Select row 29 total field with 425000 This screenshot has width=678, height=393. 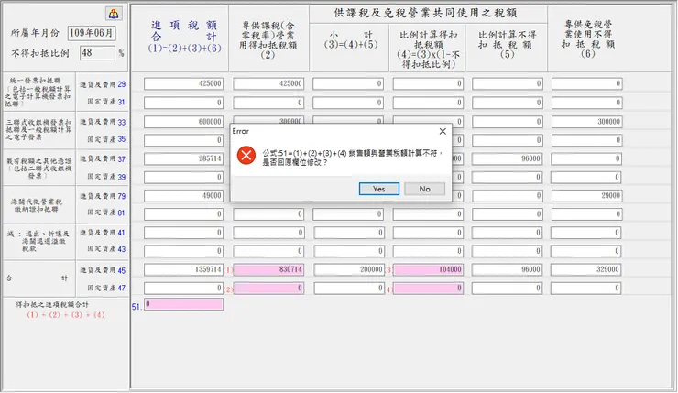(184, 83)
